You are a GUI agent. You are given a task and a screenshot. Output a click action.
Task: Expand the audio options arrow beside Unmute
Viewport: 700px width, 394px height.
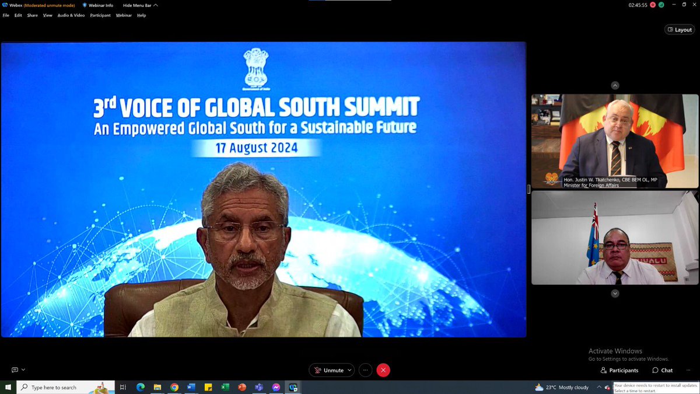[x=349, y=370]
